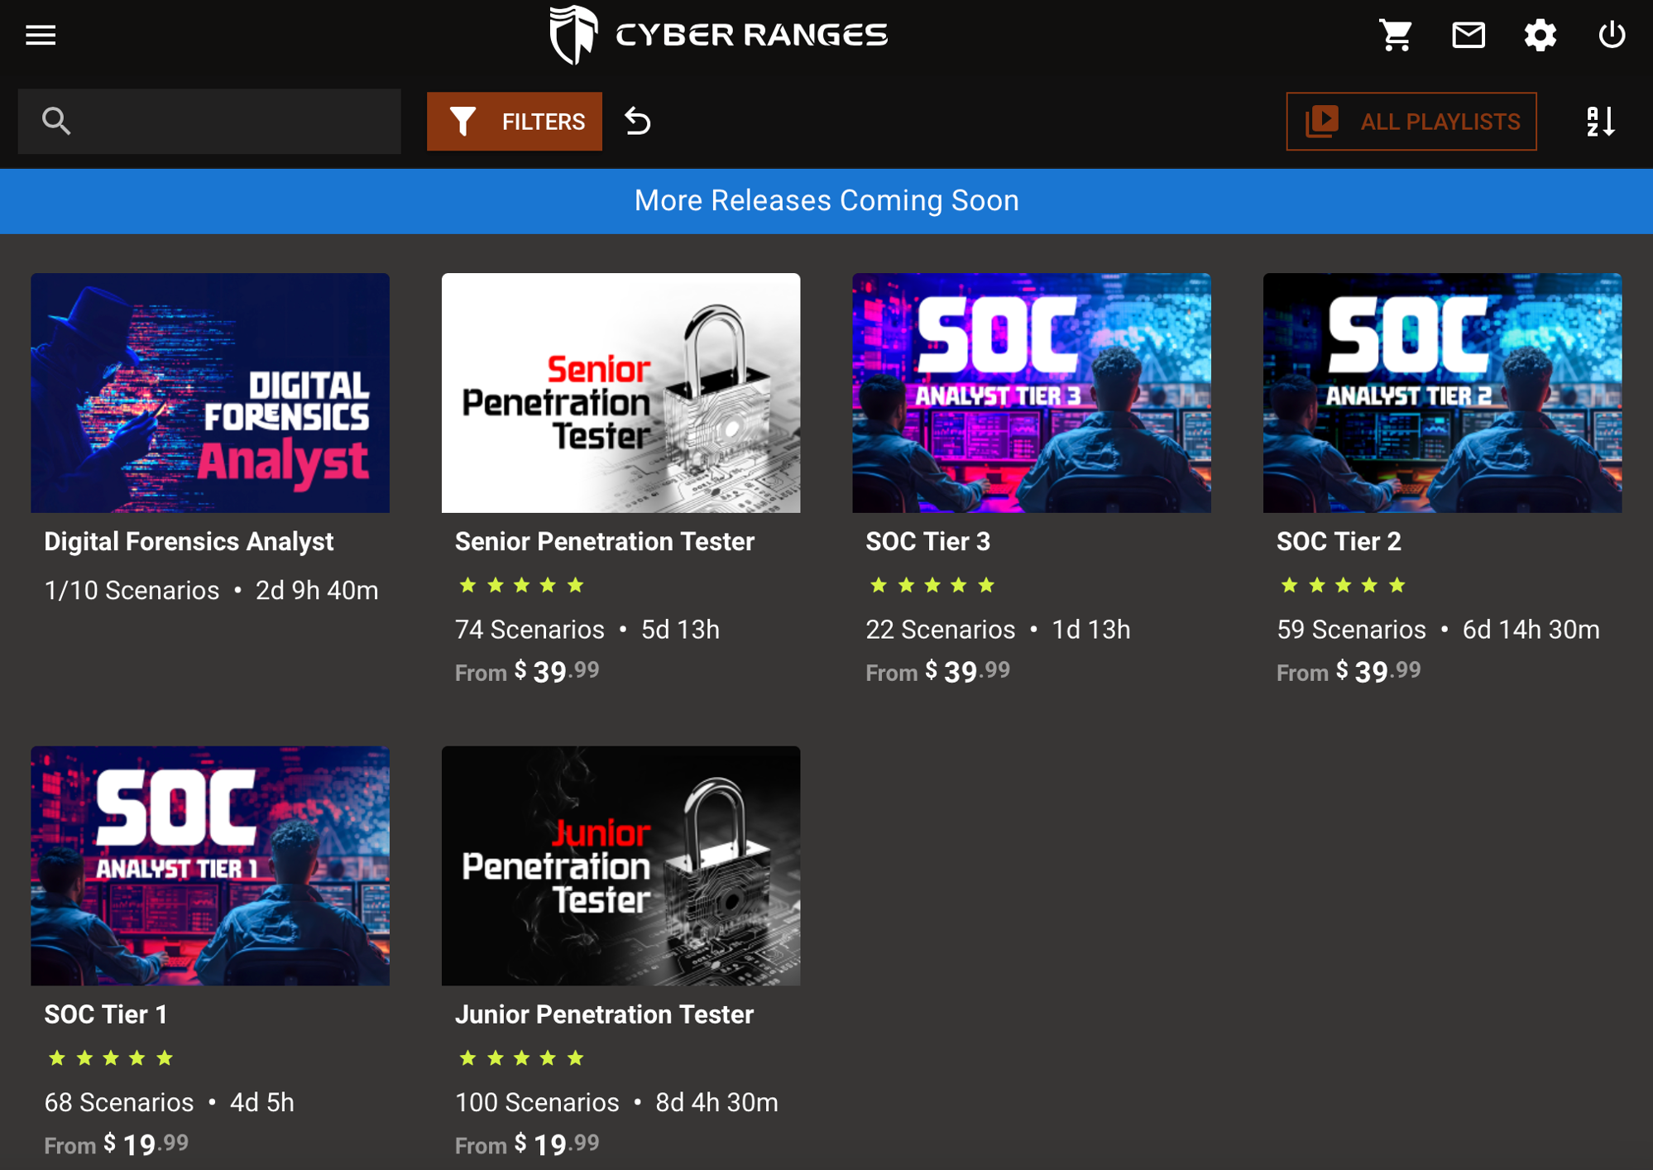Open the hamburger navigation menu
1653x1170 pixels.
click(40, 35)
